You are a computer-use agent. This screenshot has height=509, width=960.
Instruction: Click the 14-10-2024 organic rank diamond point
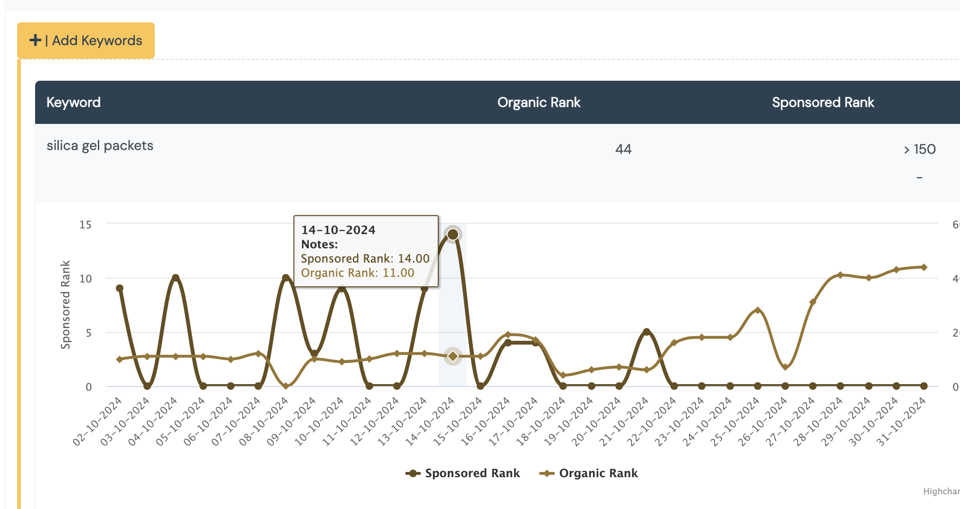tap(453, 356)
